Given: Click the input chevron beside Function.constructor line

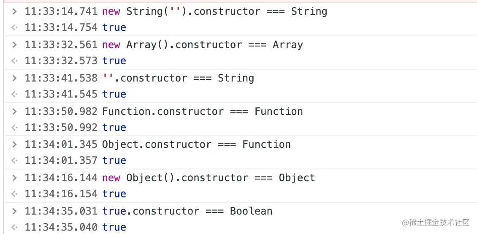Looking at the screenshot, I should coord(14,112).
